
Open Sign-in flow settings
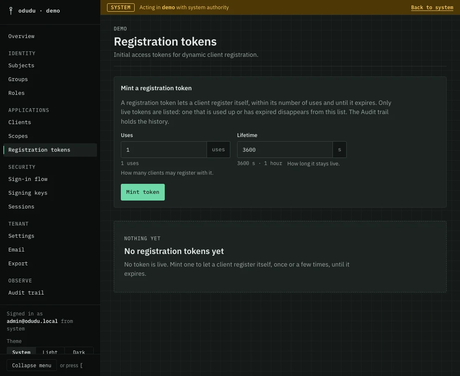click(50, 179)
